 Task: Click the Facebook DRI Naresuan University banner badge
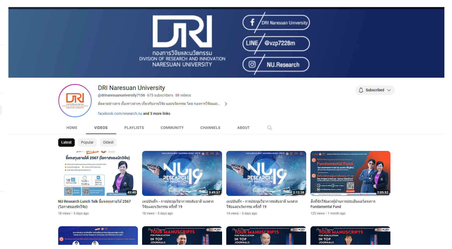point(276,23)
